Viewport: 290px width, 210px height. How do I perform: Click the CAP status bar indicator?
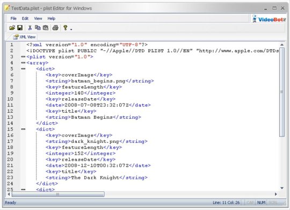tap(250, 202)
